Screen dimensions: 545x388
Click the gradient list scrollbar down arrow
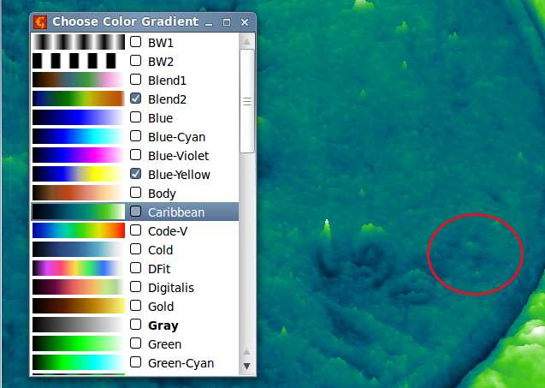pos(246,366)
